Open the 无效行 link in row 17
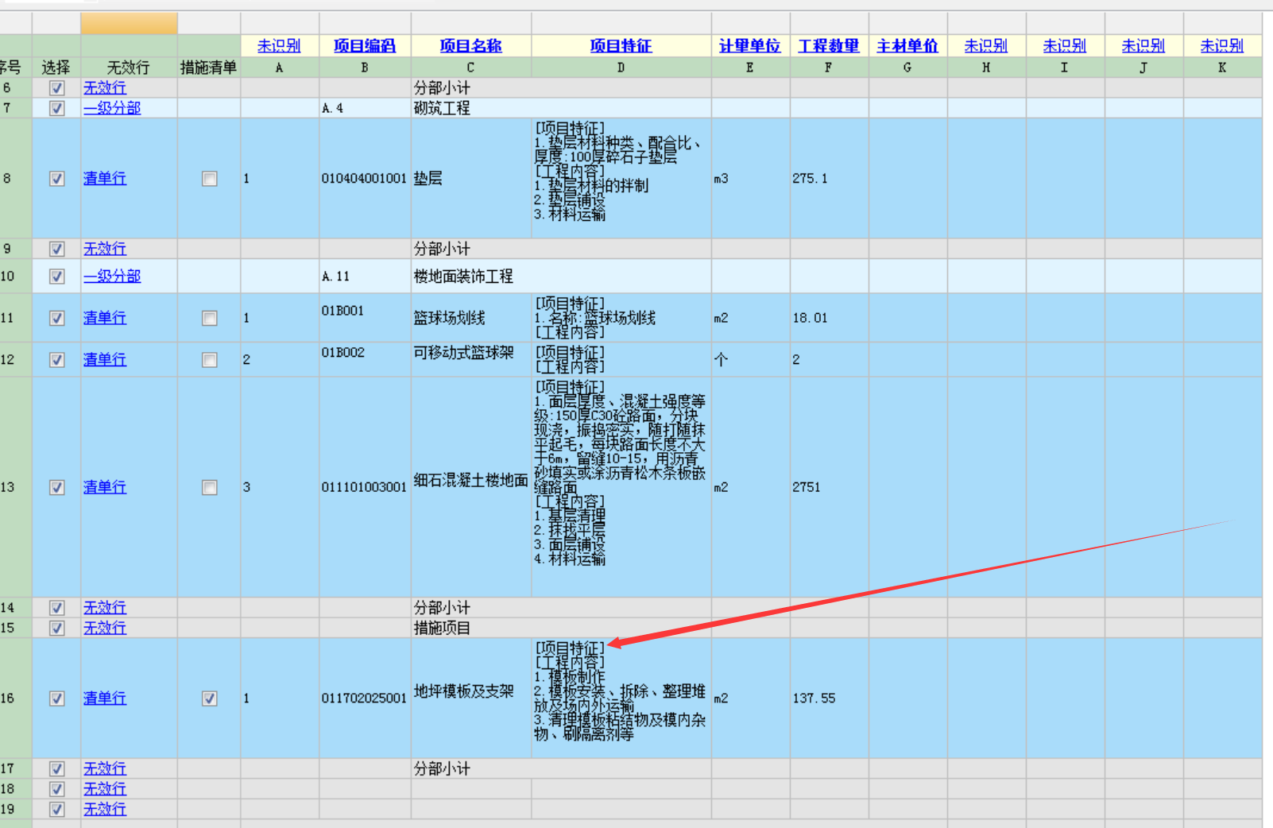Image resolution: width=1273 pixels, height=828 pixels. tap(105, 769)
